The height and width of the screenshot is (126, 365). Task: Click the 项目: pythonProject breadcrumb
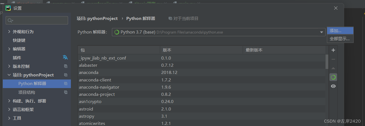97,19
